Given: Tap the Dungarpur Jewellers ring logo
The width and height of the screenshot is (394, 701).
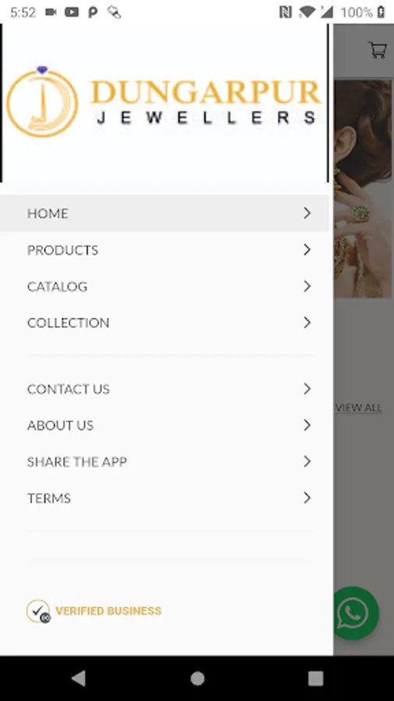Looking at the screenshot, I should [42, 101].
